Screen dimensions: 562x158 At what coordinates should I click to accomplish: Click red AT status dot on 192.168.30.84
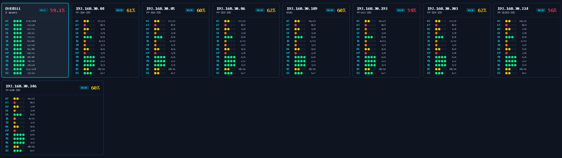(85, 25)
